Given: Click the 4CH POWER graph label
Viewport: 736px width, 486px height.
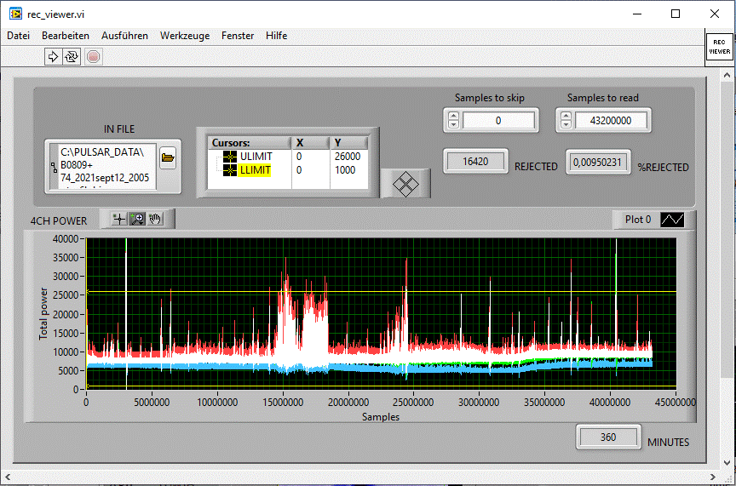Looking at the screenshot, I should 59,221.
